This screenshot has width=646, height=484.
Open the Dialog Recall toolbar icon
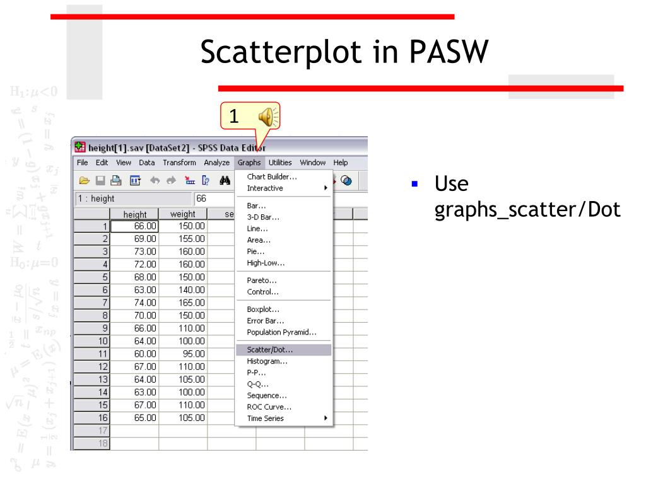[135, 180]
